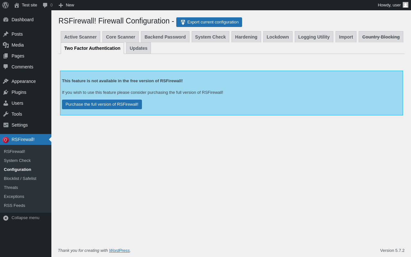The height and width of the screenshot is (257, 411).
Task: Switch to the Updates tab
Action: click(x=138, y=48)
